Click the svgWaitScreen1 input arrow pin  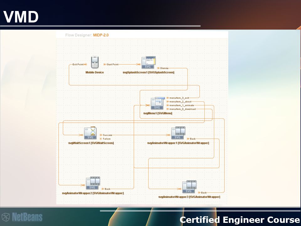(82, 135)
